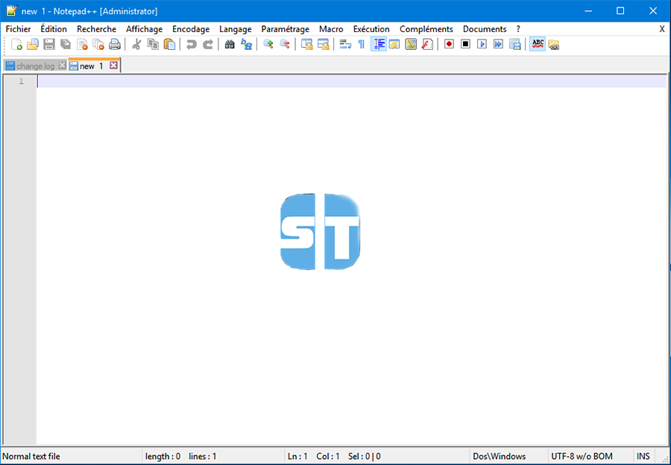Open the Langage menu

236,29
